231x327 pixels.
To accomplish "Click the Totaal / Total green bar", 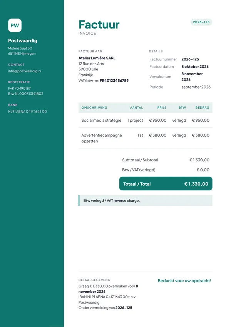I will click(x=166, y=184).
